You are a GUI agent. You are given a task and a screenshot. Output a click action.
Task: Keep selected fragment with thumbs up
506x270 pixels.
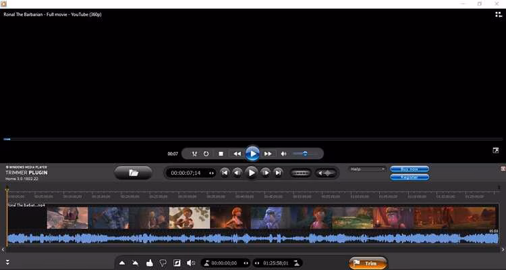tap(149, 263)
